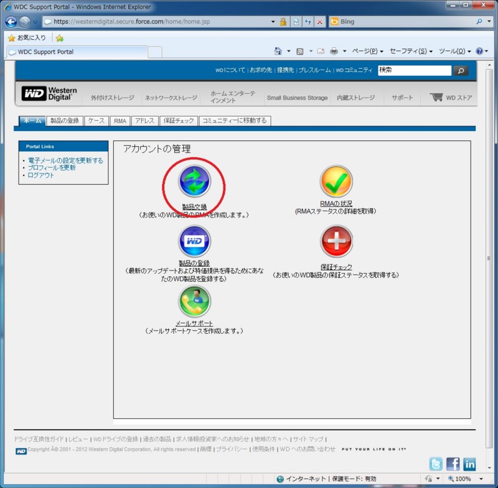The height and width of the screenshot is (488, 498).
Task: Click the add to favorites bar icon
Action: (59, 38)
